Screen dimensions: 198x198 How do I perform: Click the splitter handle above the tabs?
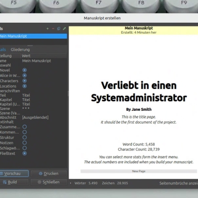30,45
